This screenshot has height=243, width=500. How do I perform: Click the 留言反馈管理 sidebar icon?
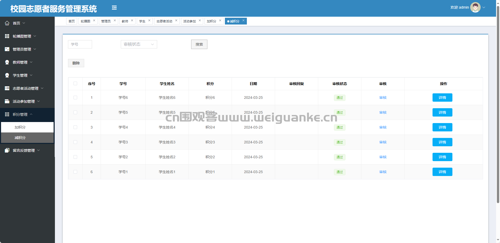7,150
